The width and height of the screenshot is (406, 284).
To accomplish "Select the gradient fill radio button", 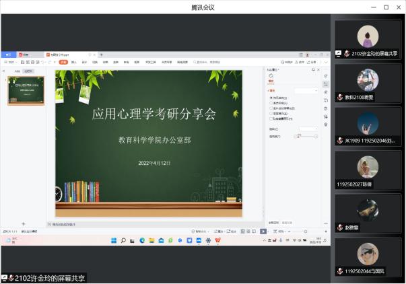I will pos(271,103).
